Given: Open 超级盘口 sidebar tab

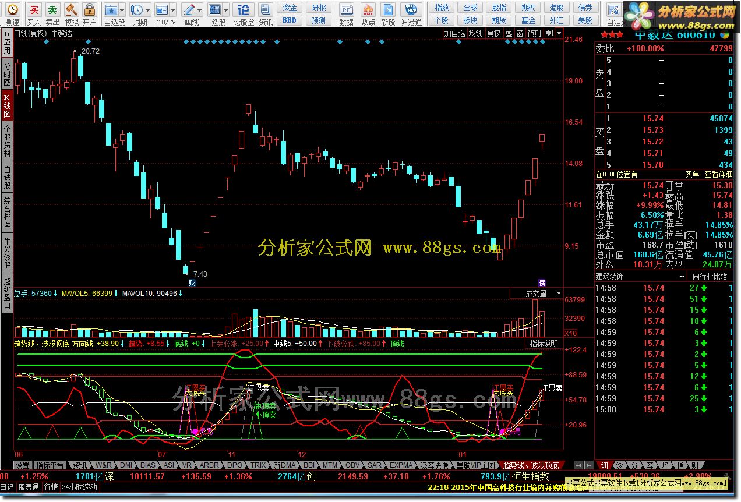Looking at the screenshot, I should [7, 294].
